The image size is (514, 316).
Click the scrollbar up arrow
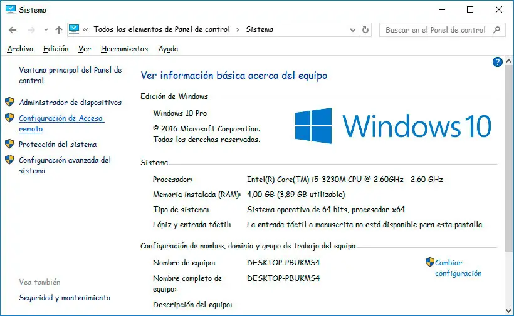[x=508, y=61]
